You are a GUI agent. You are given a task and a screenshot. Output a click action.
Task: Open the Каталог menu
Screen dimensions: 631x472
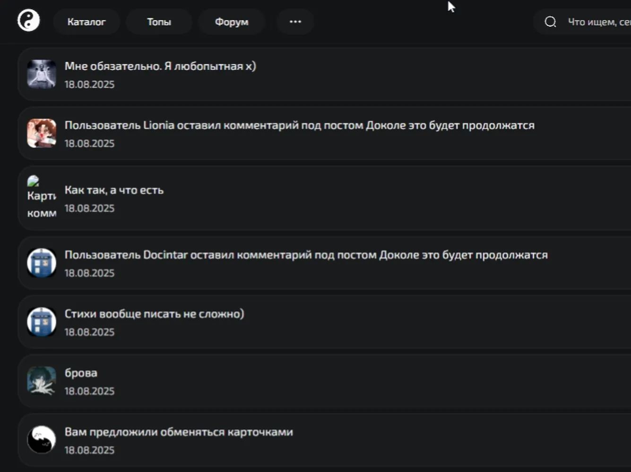pos(86,22)
